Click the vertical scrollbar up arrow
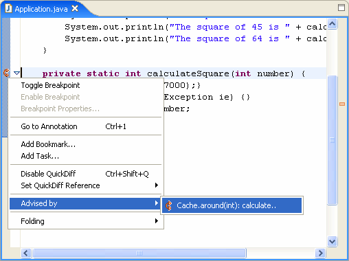Image resolution: width=349 pixels, height=261 pixels. click(332, 23)
